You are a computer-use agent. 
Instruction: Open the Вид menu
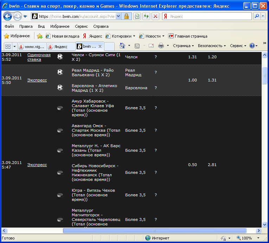[41, 26]
